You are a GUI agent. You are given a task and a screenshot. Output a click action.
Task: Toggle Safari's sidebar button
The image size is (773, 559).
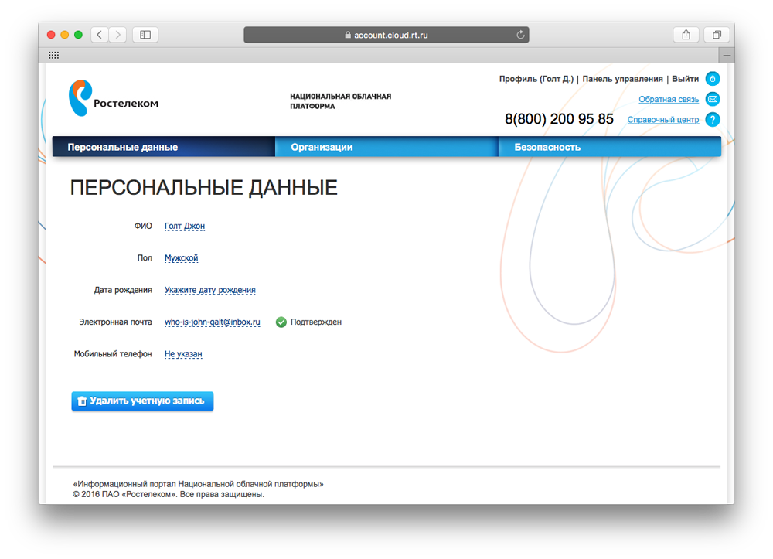145,35
